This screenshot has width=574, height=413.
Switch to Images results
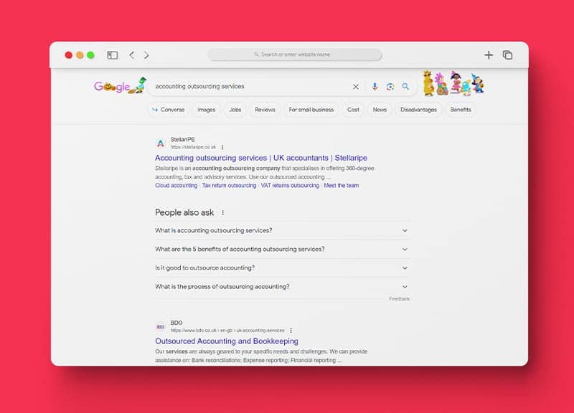tap(207, 110)
